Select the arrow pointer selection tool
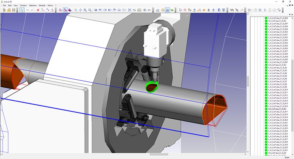This screenshot has width=294, height=159. coord(22,10)
